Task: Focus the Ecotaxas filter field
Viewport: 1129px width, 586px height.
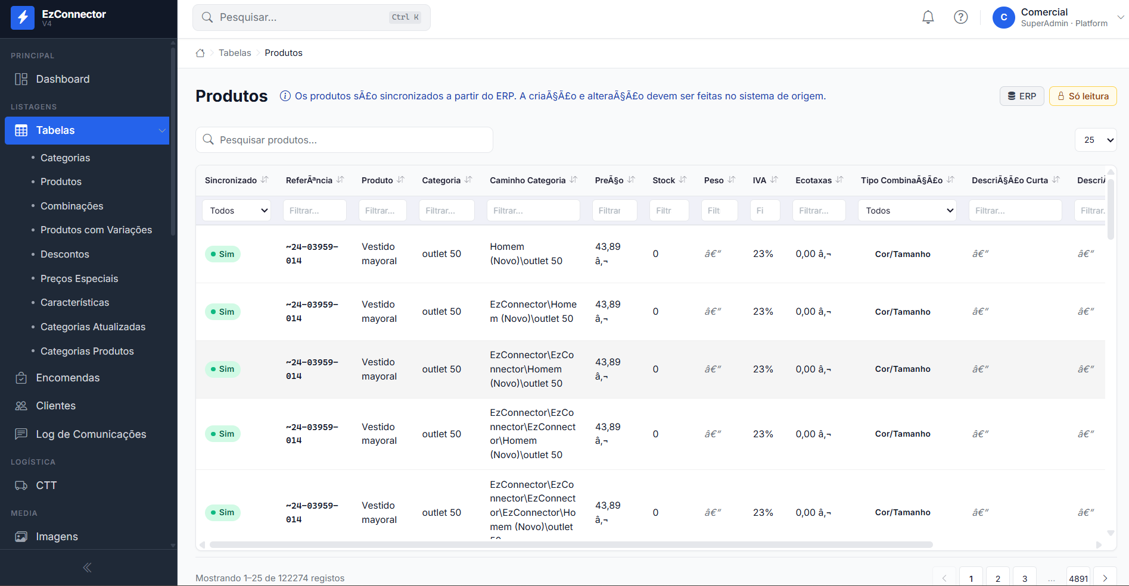Action: pos(819,211)
